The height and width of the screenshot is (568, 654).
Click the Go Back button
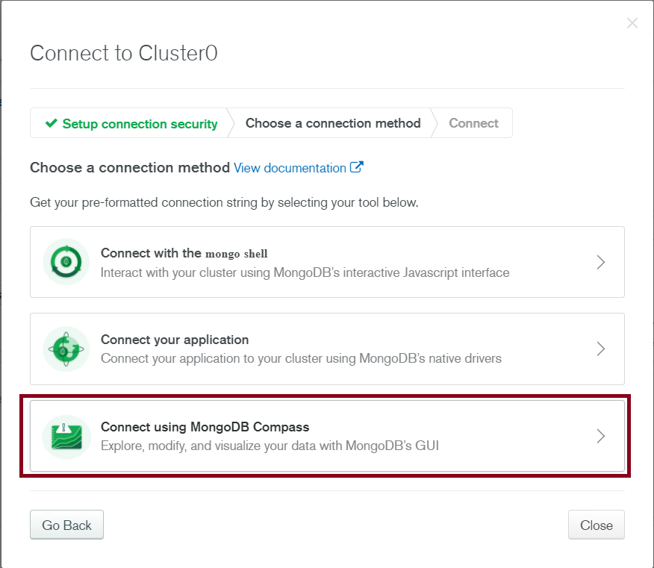66,525
